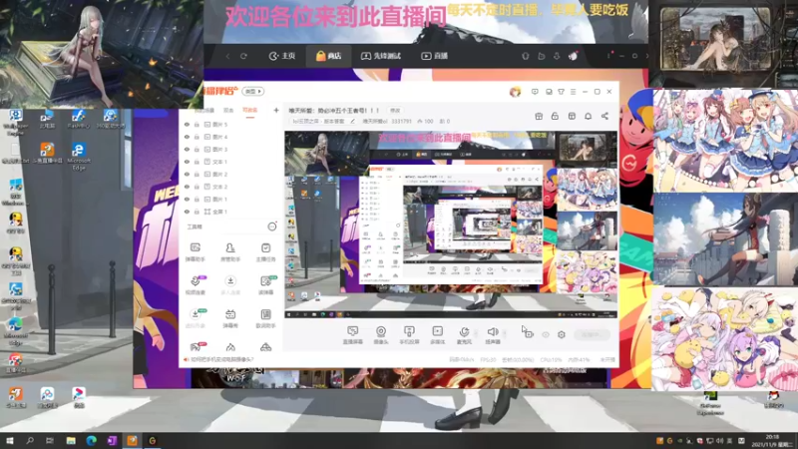Open 歌词助手 tool in toolbox
Viewport: 798px width, 449px height.
pyautogui.click(x=265, y=318)
